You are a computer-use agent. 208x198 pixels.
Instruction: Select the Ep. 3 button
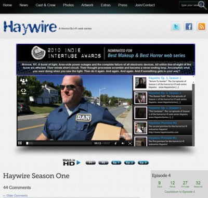tap(143, 163)
